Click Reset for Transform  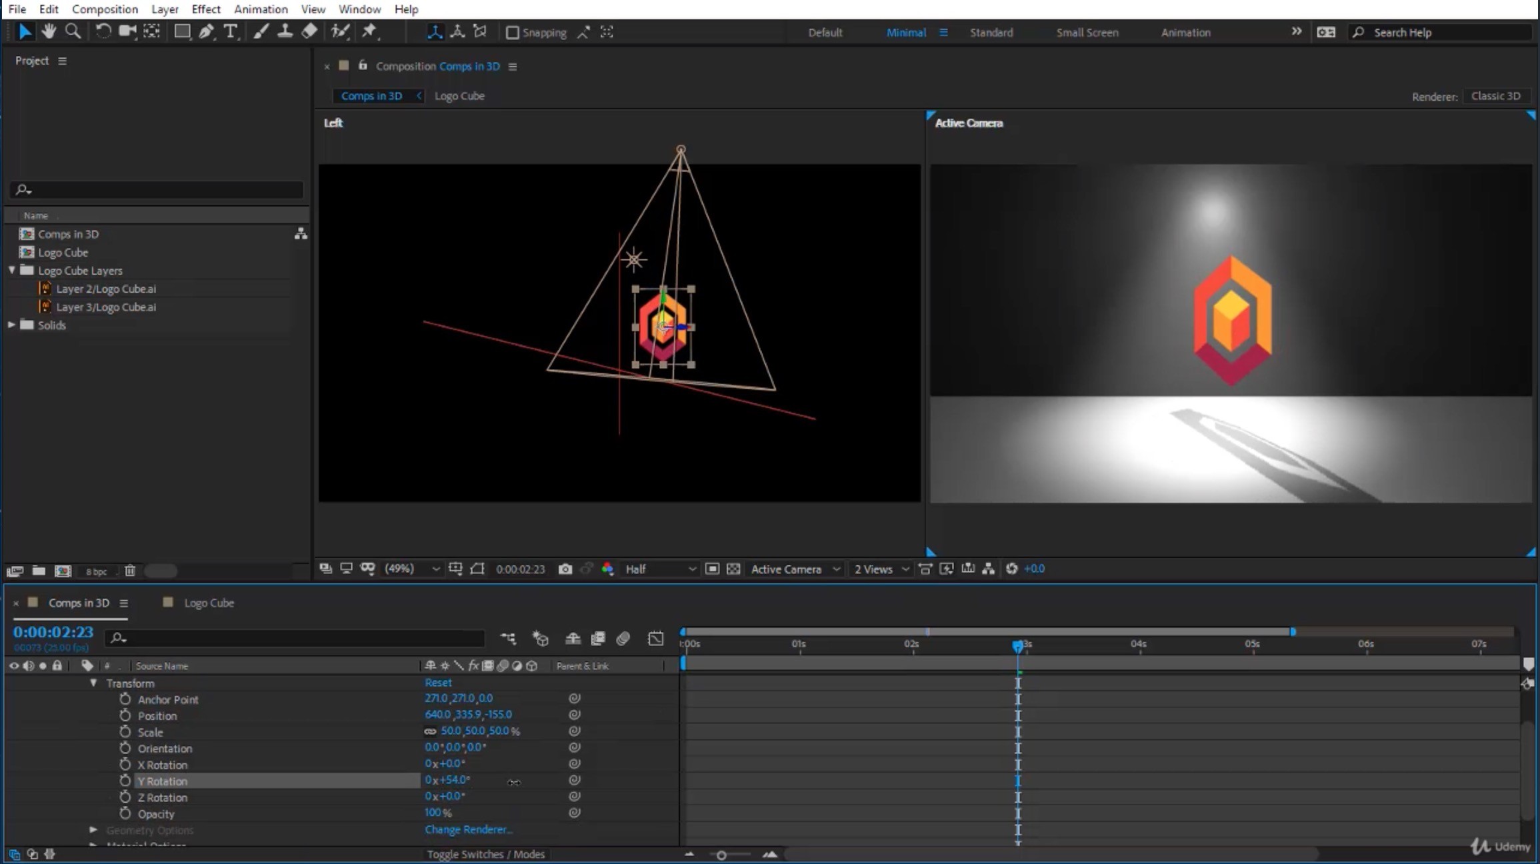438,683
